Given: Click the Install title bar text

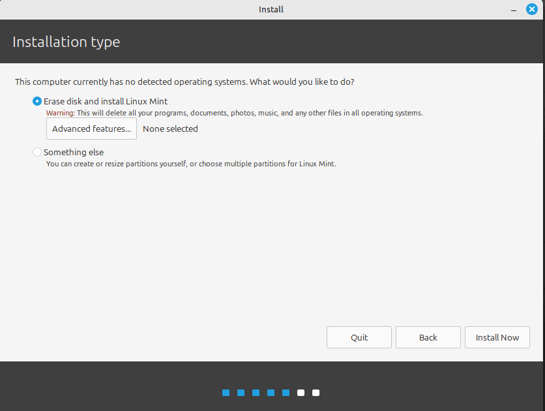Looking at the screenshot, I should coord(271,9).
